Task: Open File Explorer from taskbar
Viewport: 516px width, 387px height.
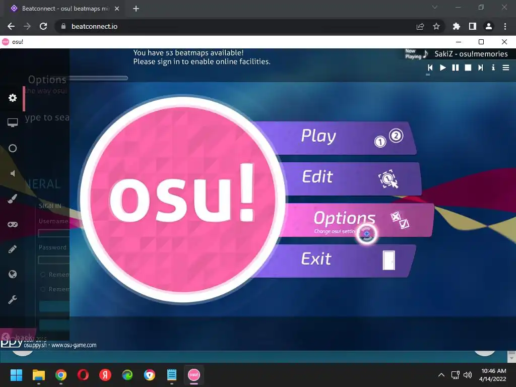Action: [38, 375]
